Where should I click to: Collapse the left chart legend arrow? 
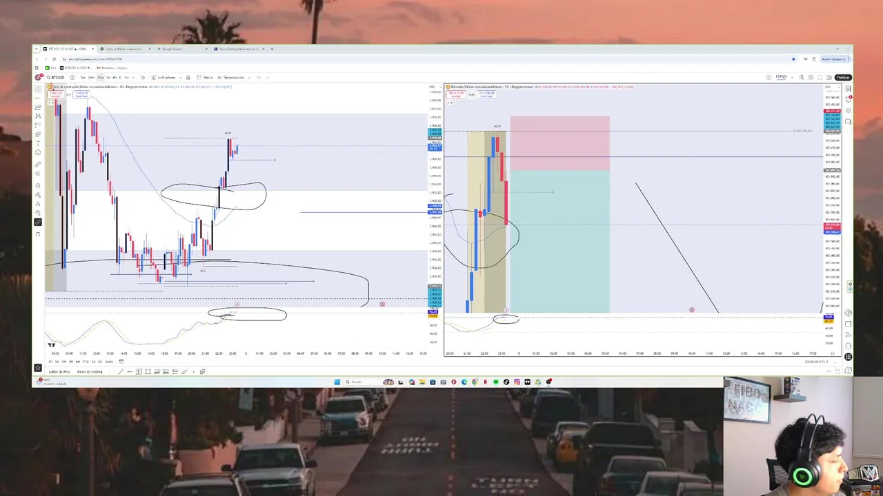[50, 103]
